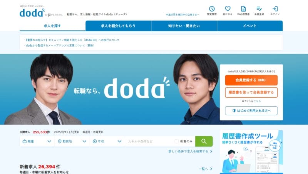Viewport: 308px width, 174px height.
Task: Click the 会員登録 pencil icon
Action: coord(259,9)
